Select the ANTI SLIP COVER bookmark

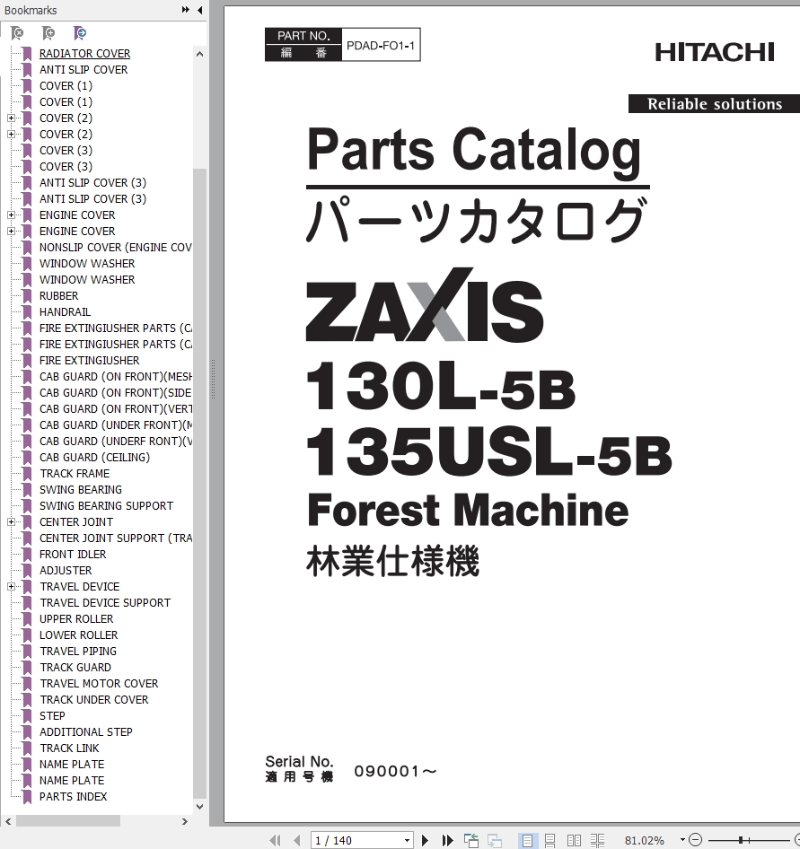pos(84,70)
